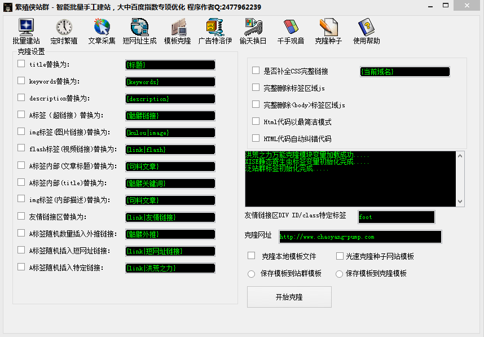Click the 开始克隆 button
The height and width of the screenshot is (337, 484).
coord(289,297)
